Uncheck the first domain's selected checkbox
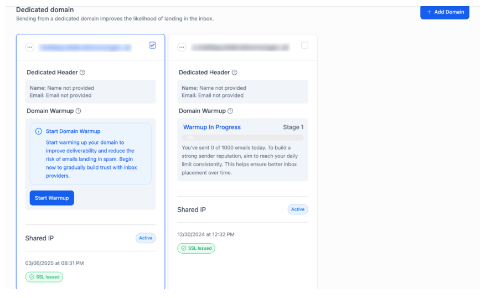 click(x=153, y=45)
